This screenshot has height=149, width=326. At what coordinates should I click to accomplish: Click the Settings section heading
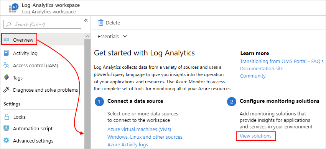[12, 104]
